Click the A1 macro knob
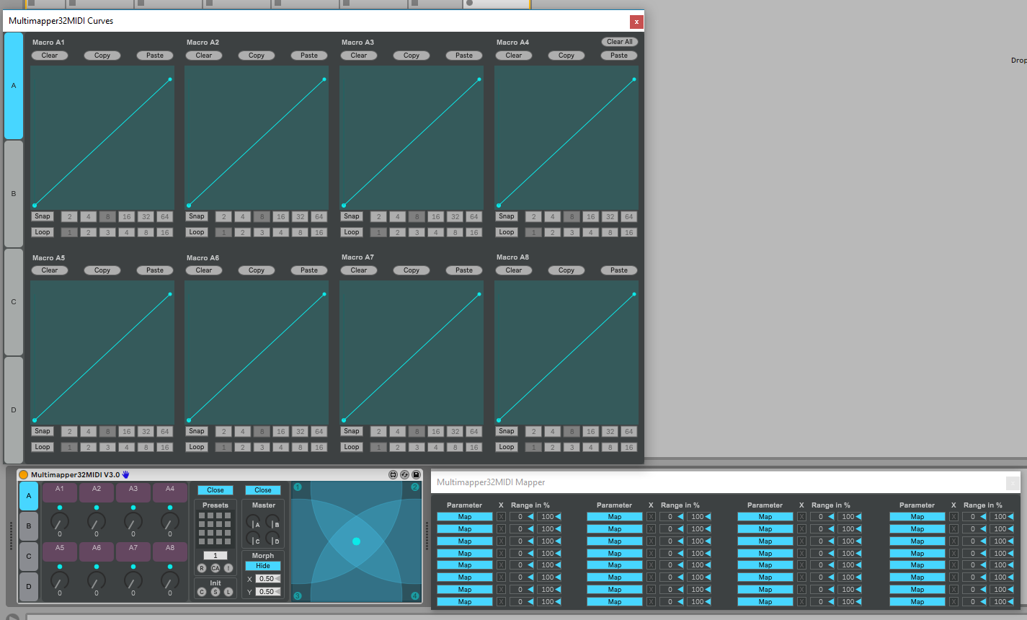The width and height of the screenshot is (1027, 620). click(x=60, y=521)
